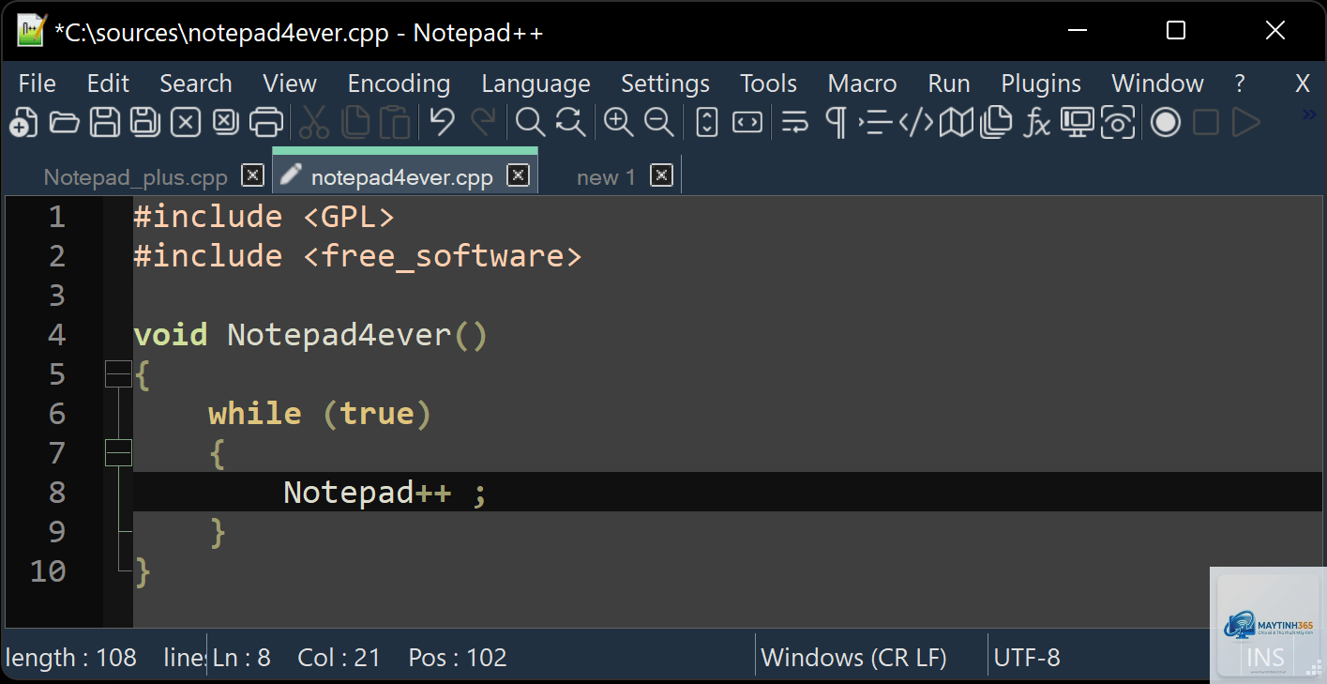Click the Stop recording square icon
The width and height of the screenshot is (1327, 684).
click(x=1206, y=122)
